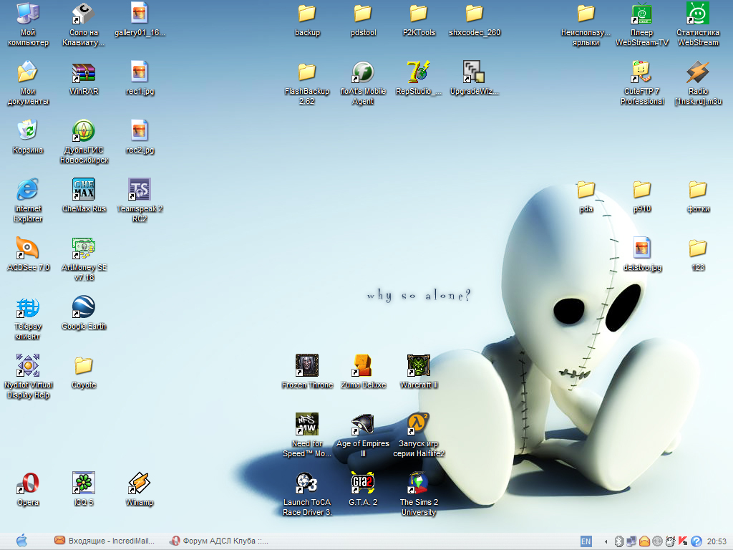Select the Google Earth icon
Screen dimensions: 733x550
[84, 308]
